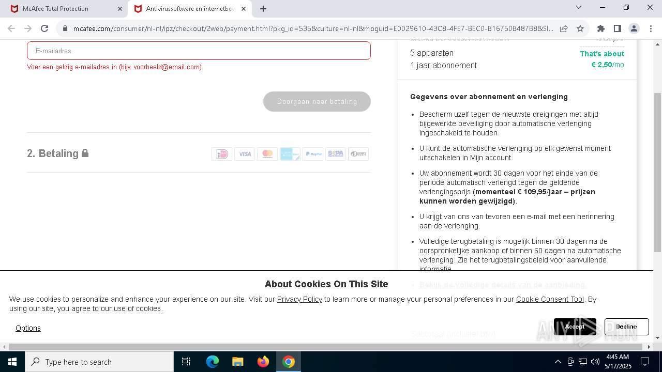Click the '€ 2,50/mo' price
The width and height of the screenshot is (662, 372).
(x=608, y=65)
